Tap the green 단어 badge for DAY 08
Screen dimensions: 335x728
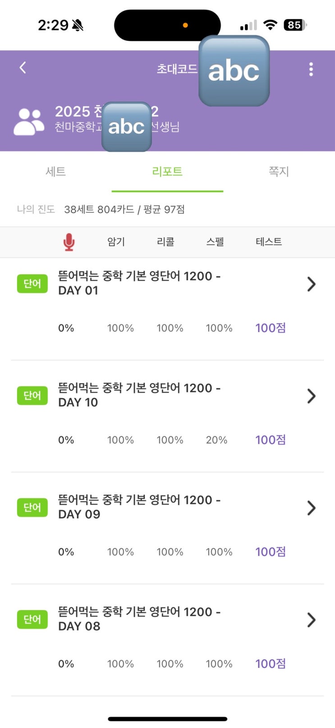tap(32, 619)
